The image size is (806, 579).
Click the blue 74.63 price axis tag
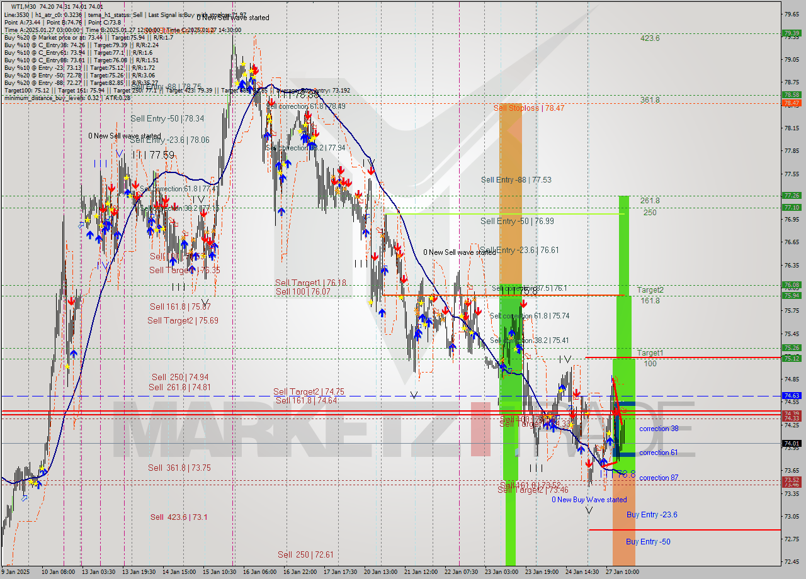click(792, 396)
